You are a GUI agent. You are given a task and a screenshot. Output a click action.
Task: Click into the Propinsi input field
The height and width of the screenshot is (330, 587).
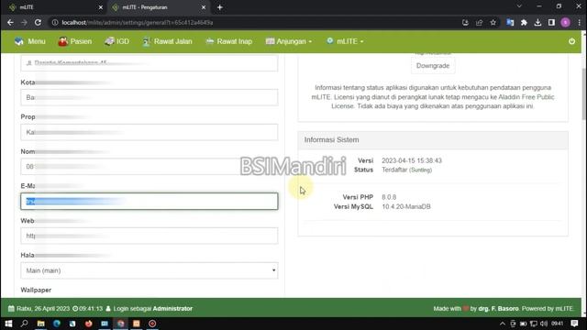click(150, 132)
